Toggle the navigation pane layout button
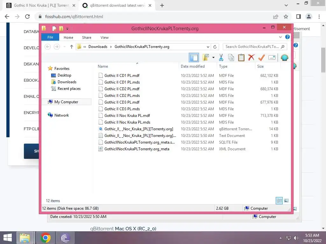 pos(194,58)
